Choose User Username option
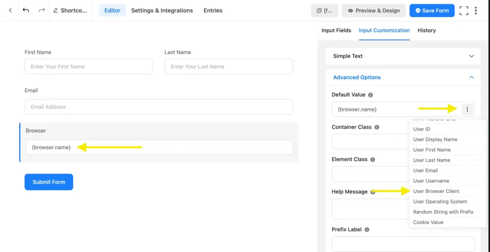The width and height of the screenshot is (490, 252). 447,181
